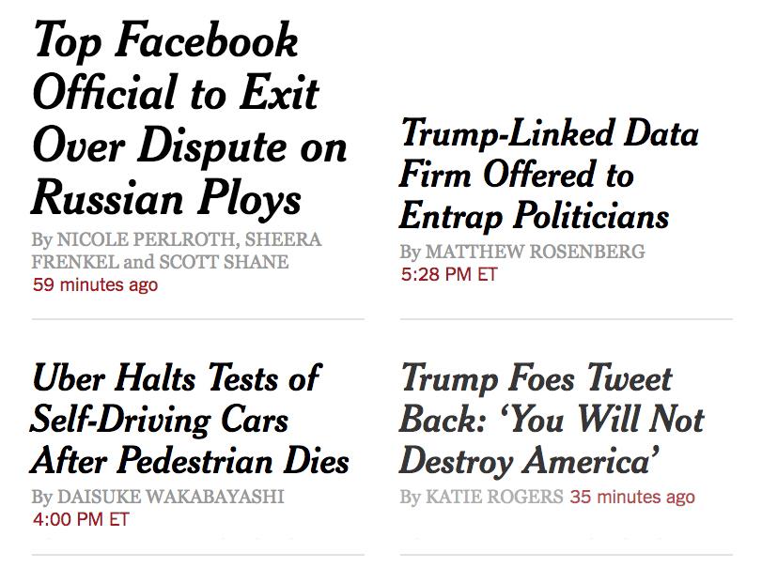Click the 4:00 PM ET timestamp
Image resolution: width=762 pixels, height=583 pixels.
81,519
